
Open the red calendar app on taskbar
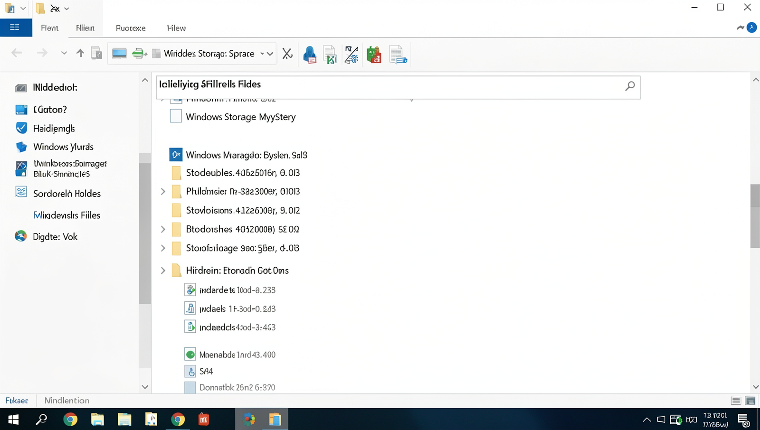(x=204, y=419)
